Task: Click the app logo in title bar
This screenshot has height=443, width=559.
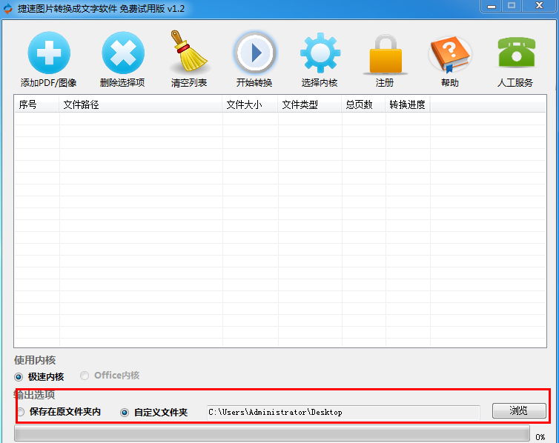Action: pos(7,9)
